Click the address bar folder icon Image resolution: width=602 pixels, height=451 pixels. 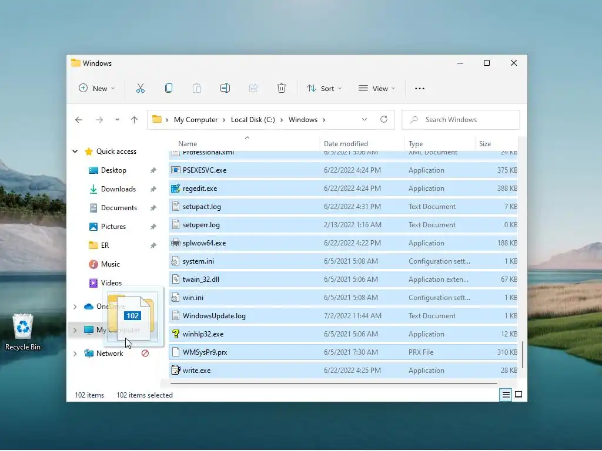pyautogui.click(x=156, y=119)
